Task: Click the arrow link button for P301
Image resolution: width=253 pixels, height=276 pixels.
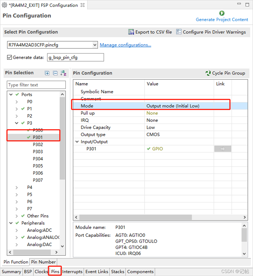Action: (223, 149)
